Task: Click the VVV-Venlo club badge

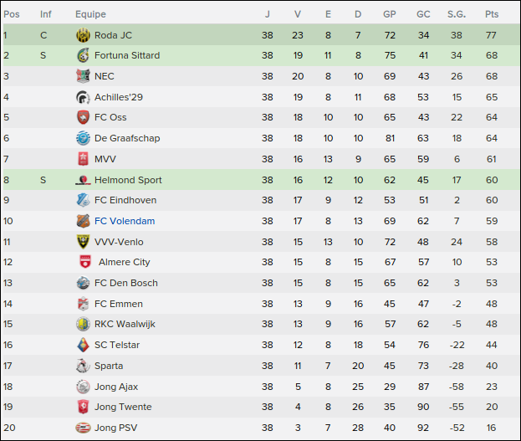Action: point(82,242)
